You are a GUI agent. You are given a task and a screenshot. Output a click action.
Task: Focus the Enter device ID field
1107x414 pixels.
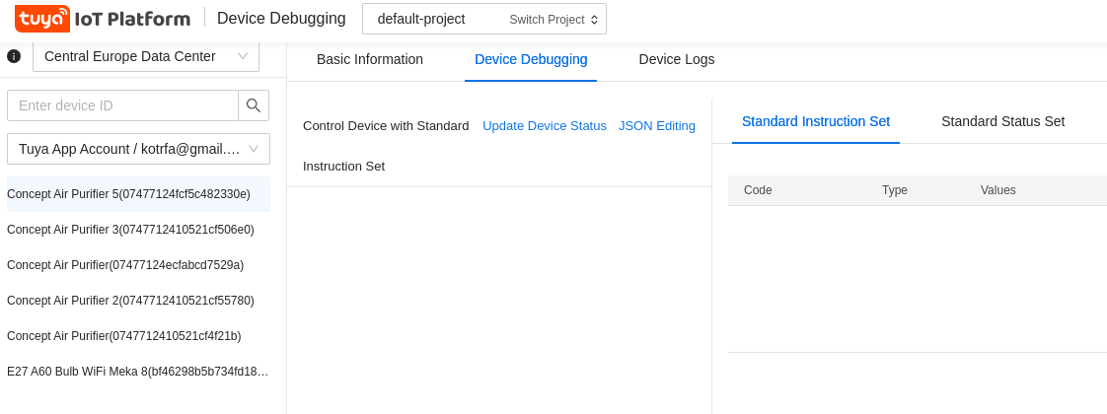pyautogui.click(x=123, y=105)
